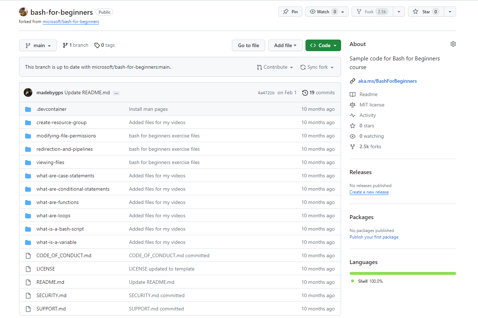Open the green Code dropdown
This screenshot has width=478, height=318.
[323, 45]
